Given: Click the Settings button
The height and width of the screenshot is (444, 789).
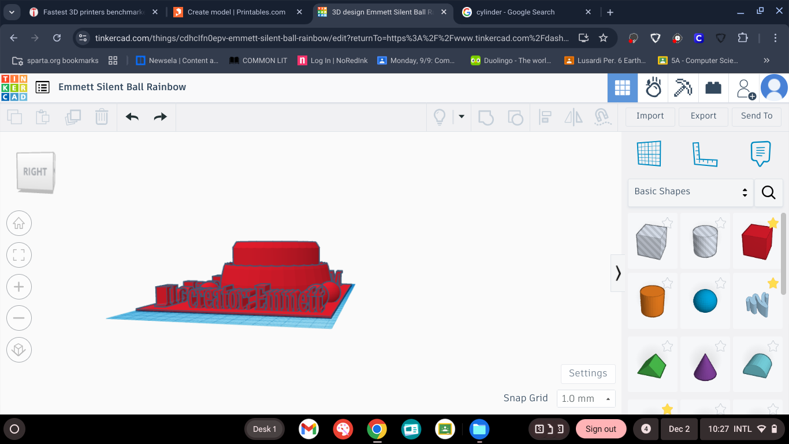Looking at the screenshot, I should pos(588,373).
